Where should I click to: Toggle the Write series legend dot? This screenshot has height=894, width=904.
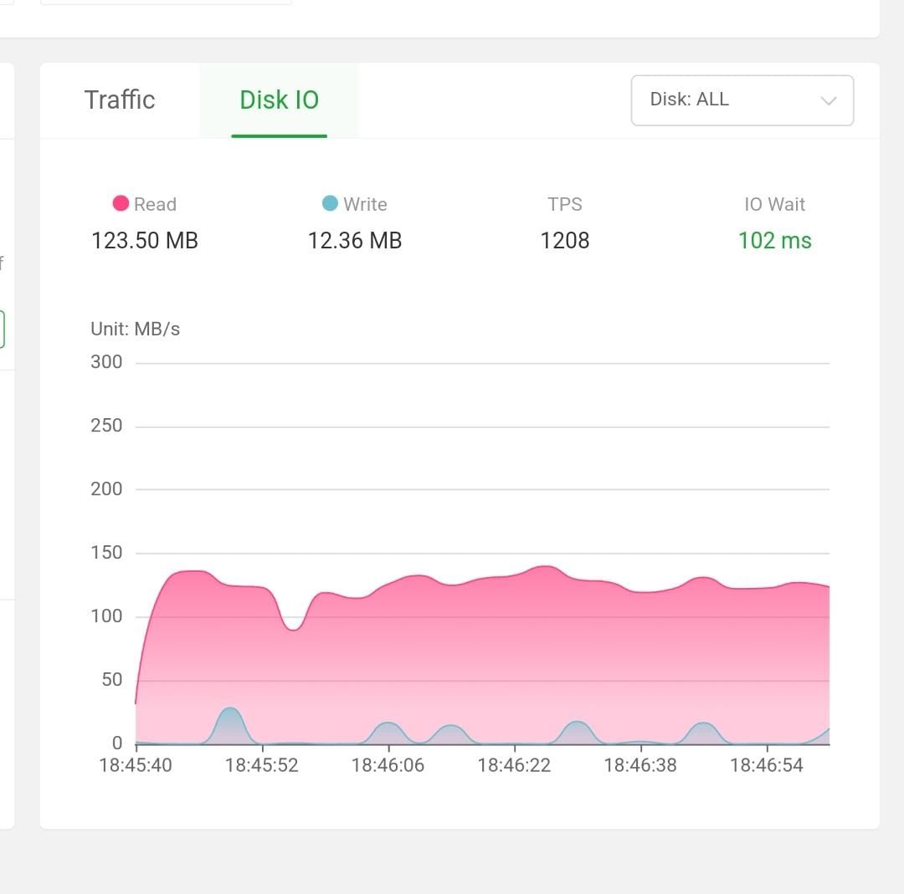click(x=330, y=203)
